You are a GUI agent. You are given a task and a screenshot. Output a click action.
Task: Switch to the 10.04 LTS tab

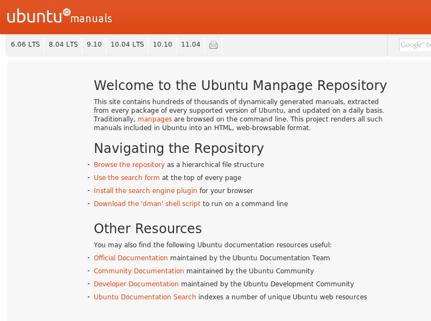tap(127, 44)
